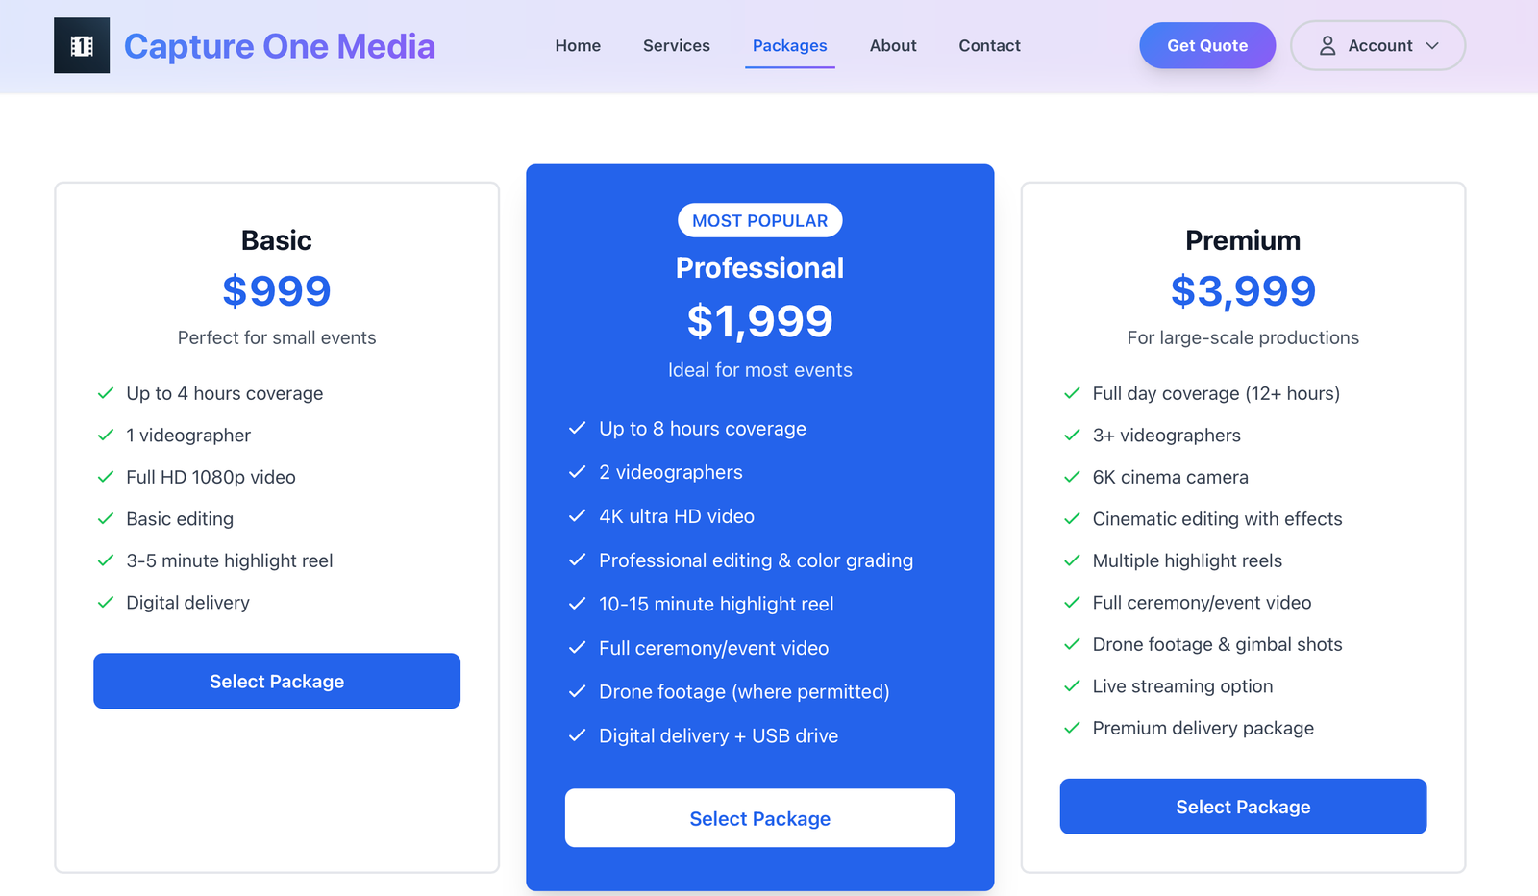
Task: Navigate to the Services page
Action: (676, 45)
